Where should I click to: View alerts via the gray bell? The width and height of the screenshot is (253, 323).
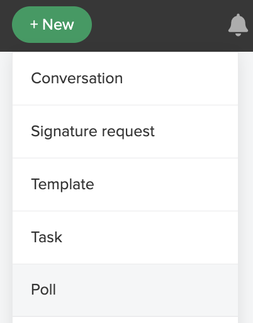tap(238, 25)
